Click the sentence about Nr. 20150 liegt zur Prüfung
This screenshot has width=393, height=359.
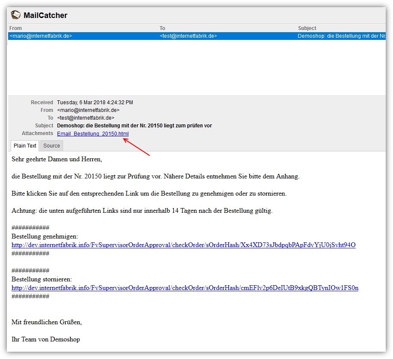155,176
